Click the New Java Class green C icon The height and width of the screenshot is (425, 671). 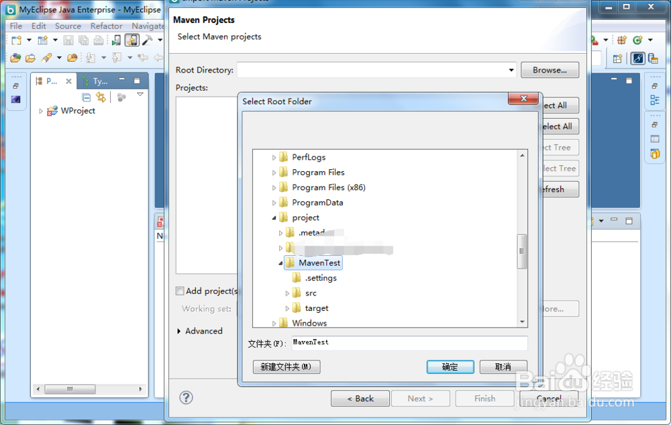637,40
